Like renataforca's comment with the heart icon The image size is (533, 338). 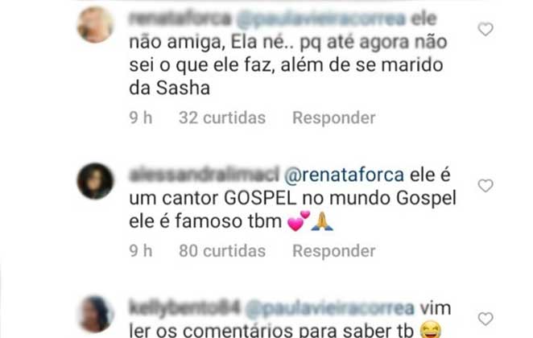pos(485,29)
